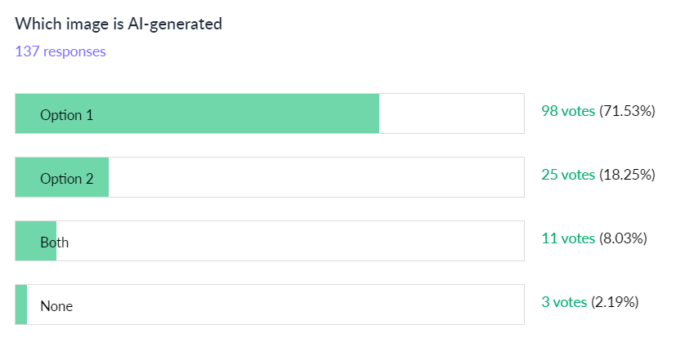
Task: Click the Both option label
Action: (55, 242)
